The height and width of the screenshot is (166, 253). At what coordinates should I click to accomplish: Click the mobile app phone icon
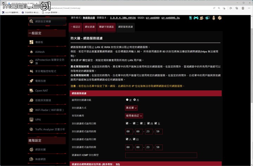(x=190, y=18)
